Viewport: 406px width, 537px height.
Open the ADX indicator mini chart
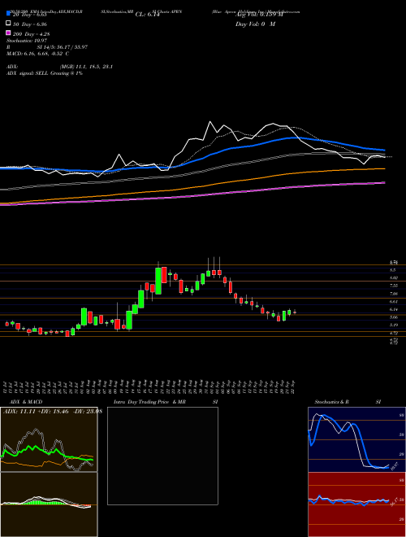pyautogui.click(x=49, y=439)
